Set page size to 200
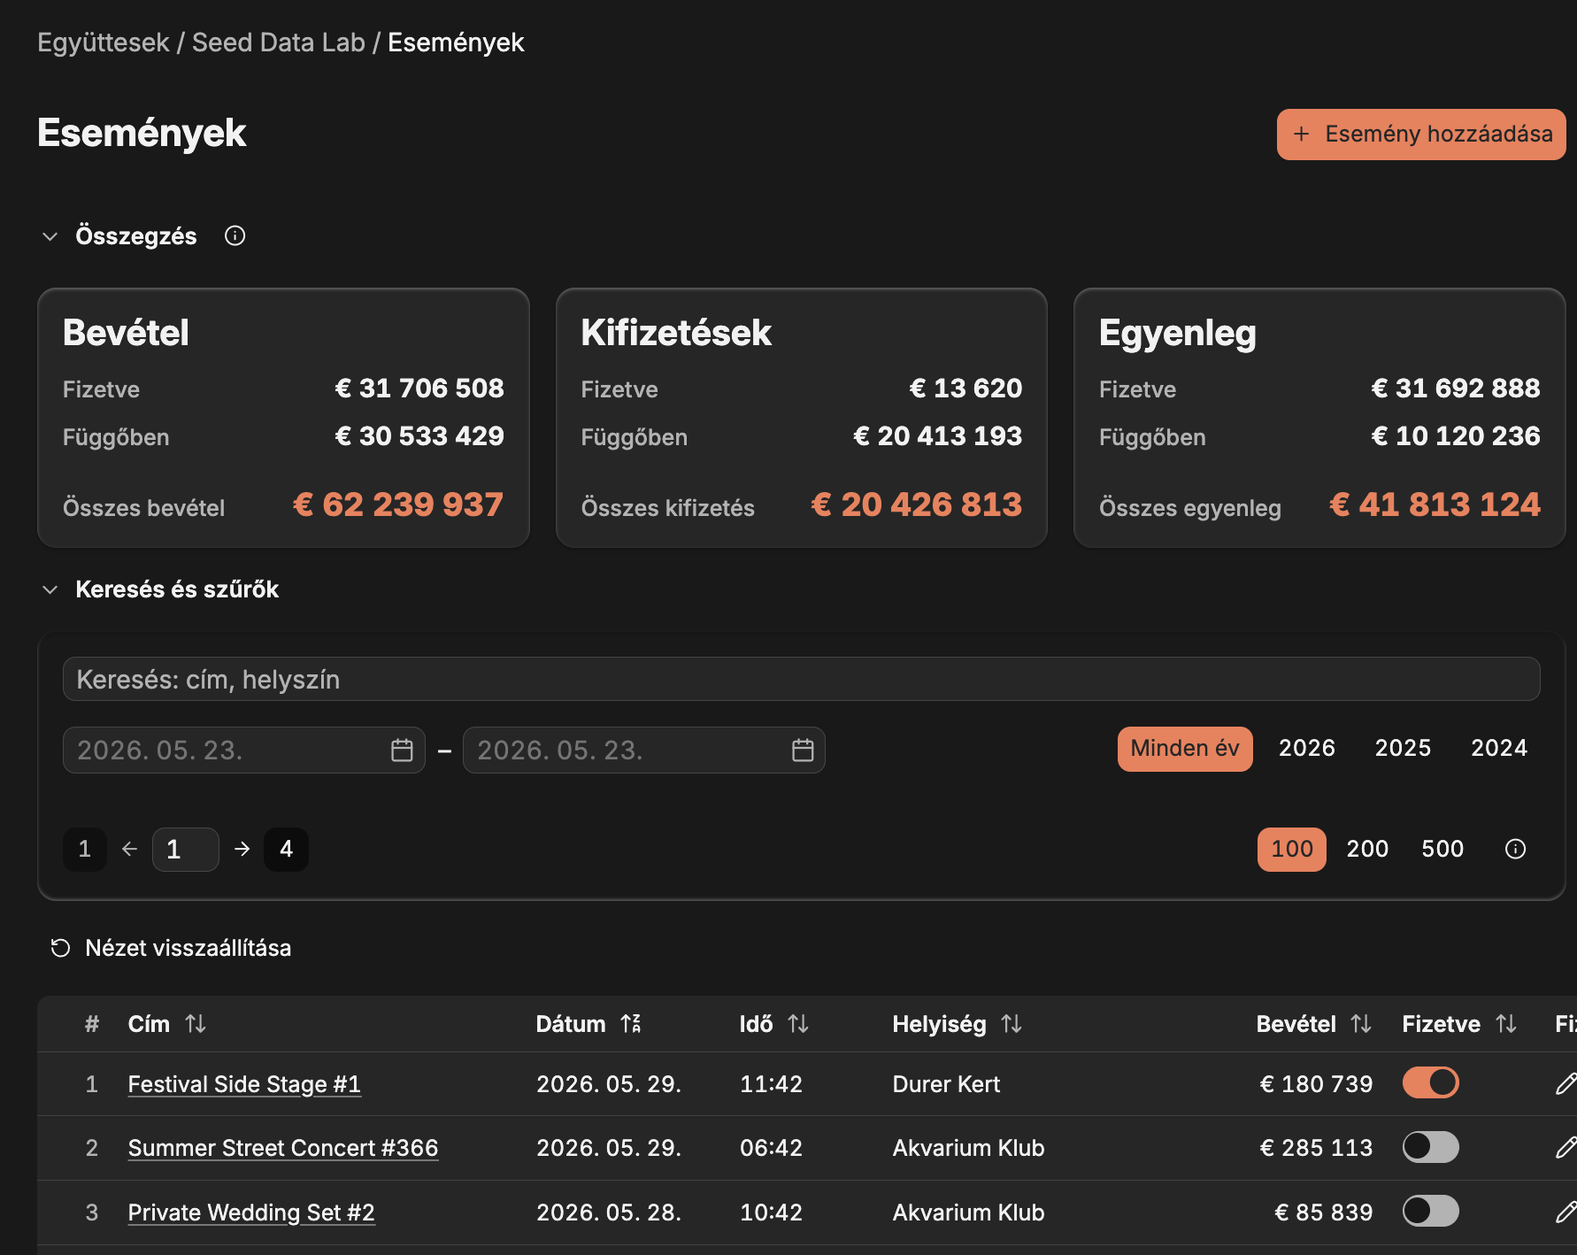The height and width of the screenshot is (1255, 1577). tap(1367, 850)
